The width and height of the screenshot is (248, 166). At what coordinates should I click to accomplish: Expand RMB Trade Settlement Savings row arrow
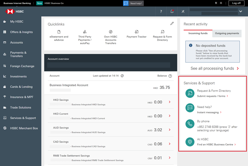(x=170, y=158)
